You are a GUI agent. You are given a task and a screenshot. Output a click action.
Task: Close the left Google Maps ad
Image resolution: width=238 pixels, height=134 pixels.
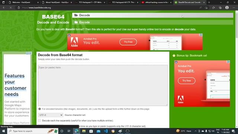point(30,53)
